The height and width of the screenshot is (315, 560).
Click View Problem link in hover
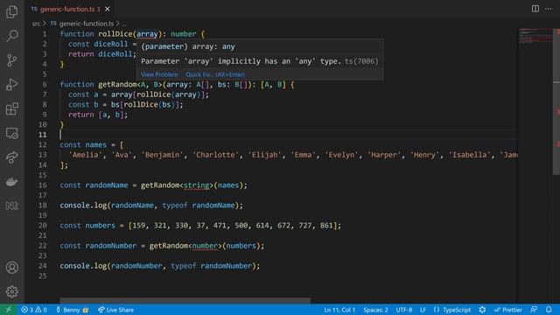[159, 74]
